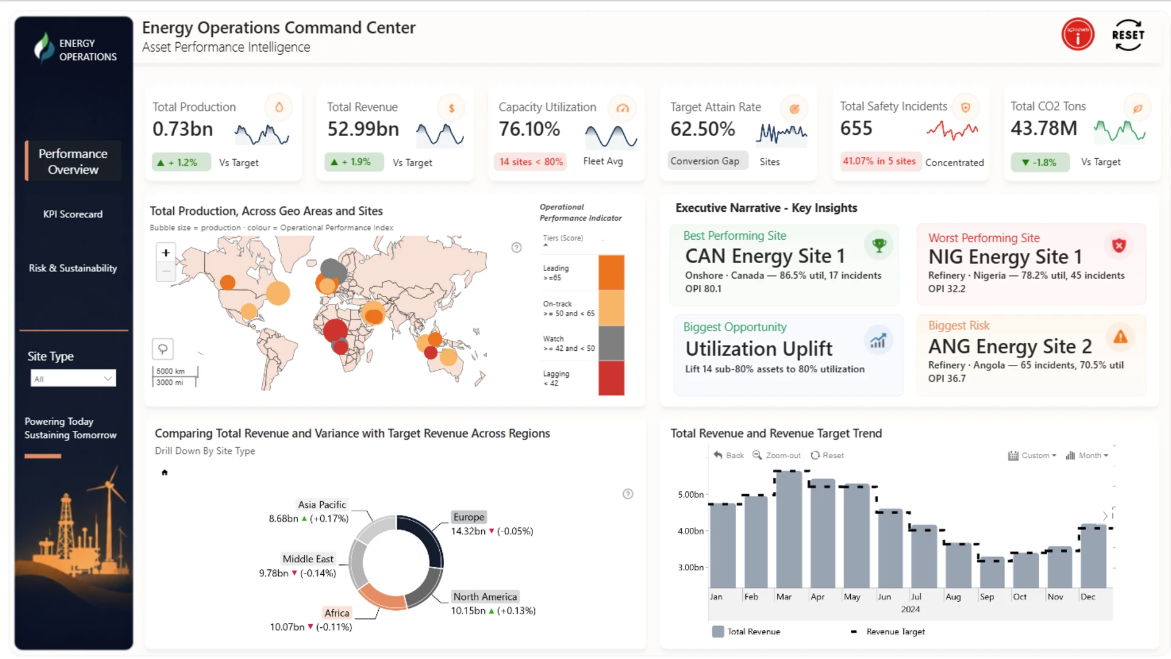Image resolution: width=1171 pixels, height=659 pixels.
Task: Zoom in on the map with plus button
Action: 165,253
